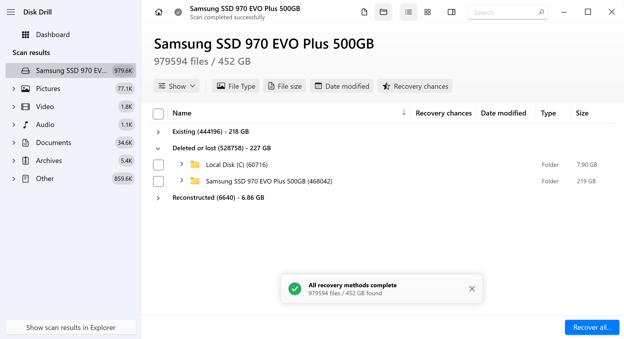Open Documents category
Screen dimensions: 624x339
point(71,142)
